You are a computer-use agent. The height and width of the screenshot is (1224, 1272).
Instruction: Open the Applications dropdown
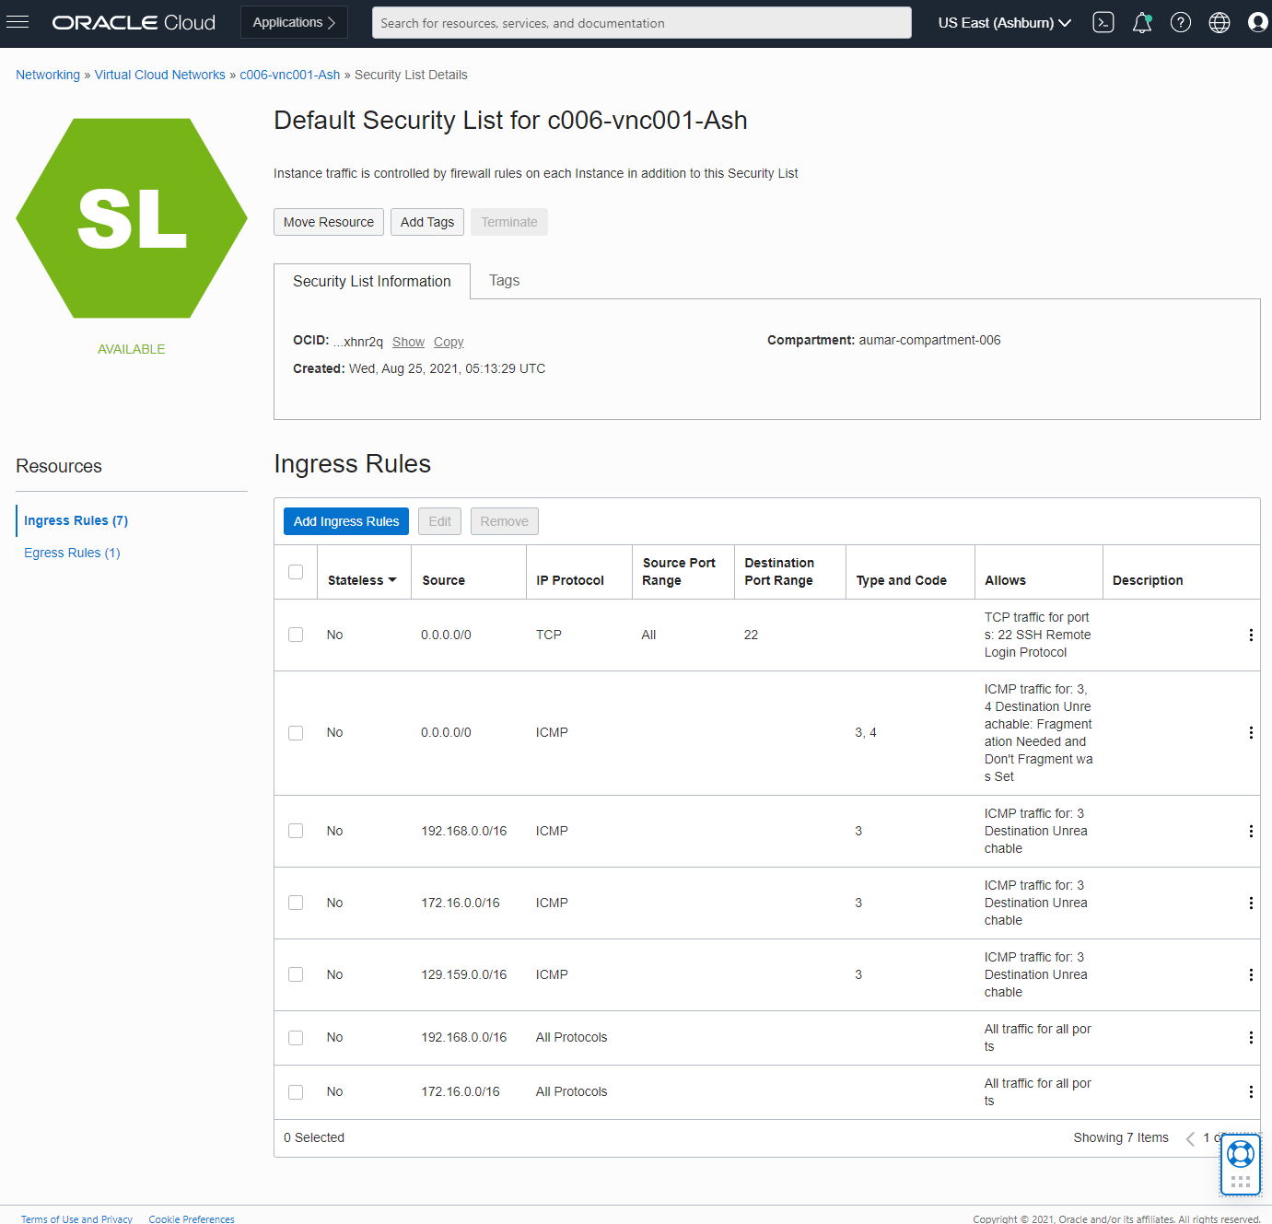click(x=293, y=21)
